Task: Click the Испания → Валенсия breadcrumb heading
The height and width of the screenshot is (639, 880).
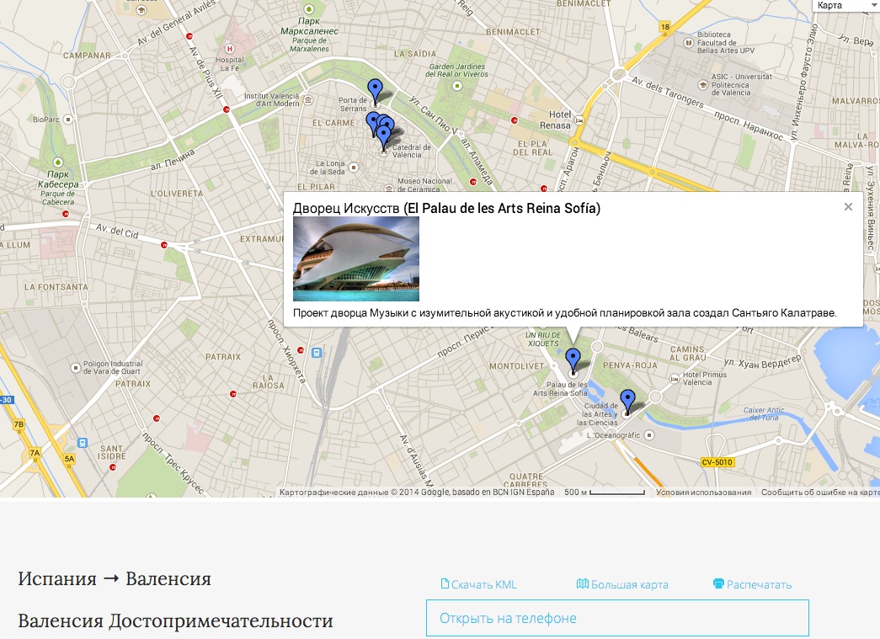Action: tap(115, 578)
